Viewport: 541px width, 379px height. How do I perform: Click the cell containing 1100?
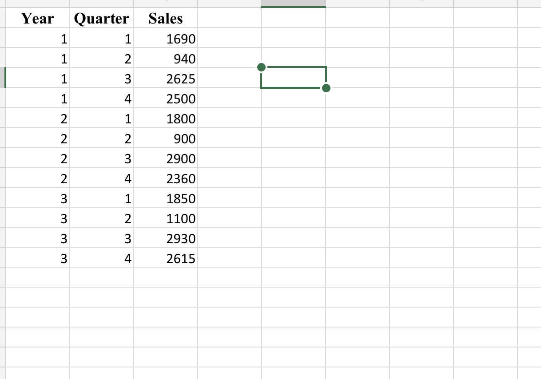point(181,218)
